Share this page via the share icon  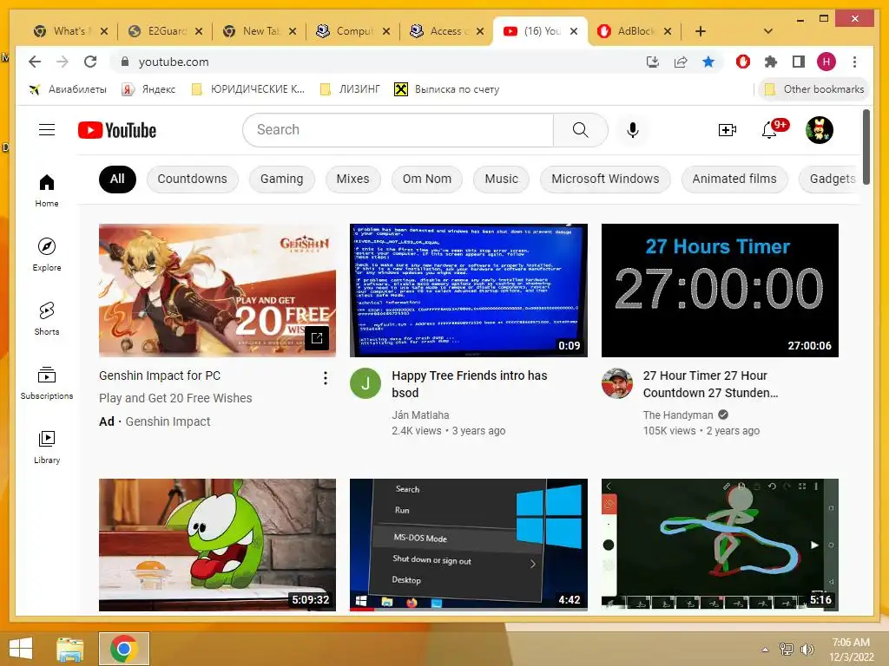pos(681,62)
